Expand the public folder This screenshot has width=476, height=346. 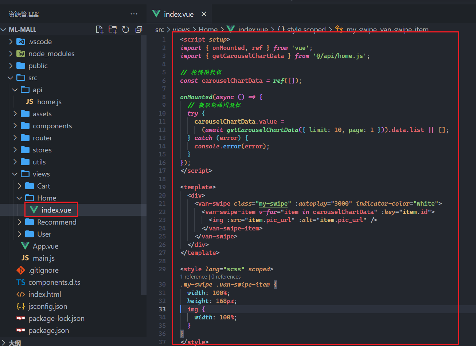(x=11, y=66)
